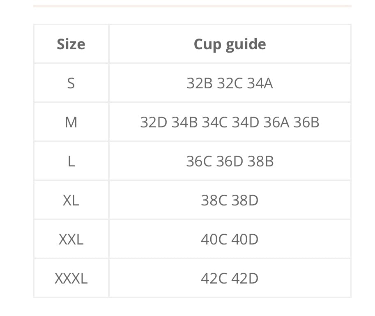
Task: Click the 34C cup size text
Action: point(214,122)
